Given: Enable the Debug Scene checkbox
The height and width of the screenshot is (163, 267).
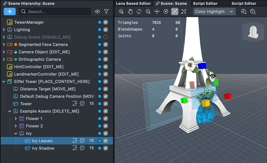Looking at the screenshot, I should [106, 37].
